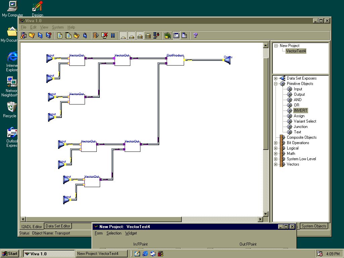Switch to the System Objects tab

tap(314, 226)
